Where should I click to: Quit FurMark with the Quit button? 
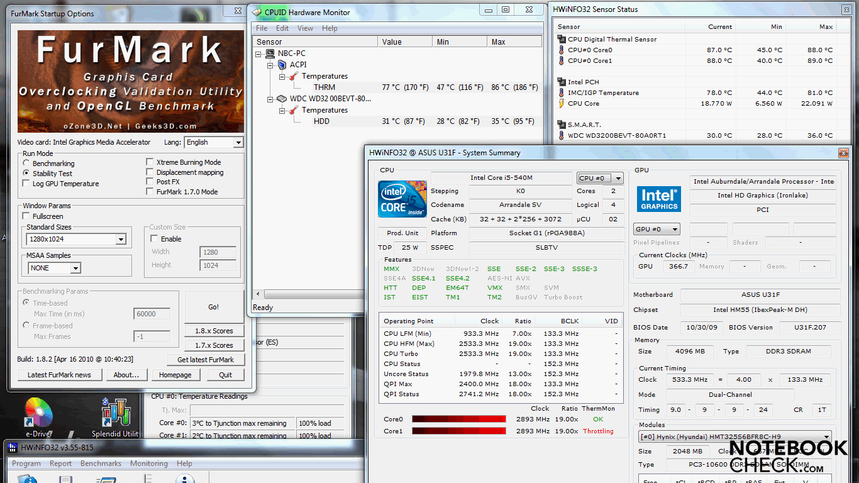(x=226, y=375)
